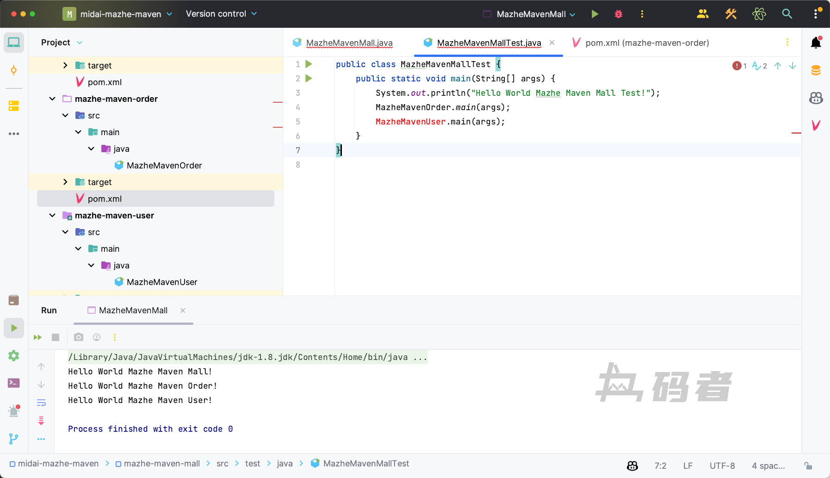Screen dimensions: 830x478
Task: Open the MazheMavenMall run configuration dropdown
Action: (x=531, y=14)
